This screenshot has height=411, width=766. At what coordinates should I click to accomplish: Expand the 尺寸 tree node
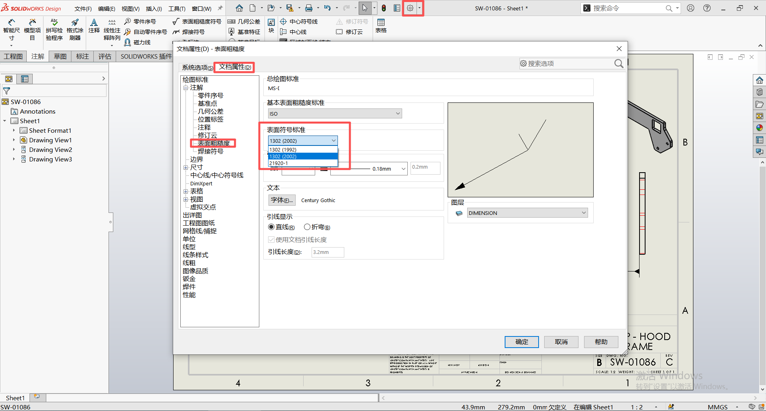(x=186, y=167)
